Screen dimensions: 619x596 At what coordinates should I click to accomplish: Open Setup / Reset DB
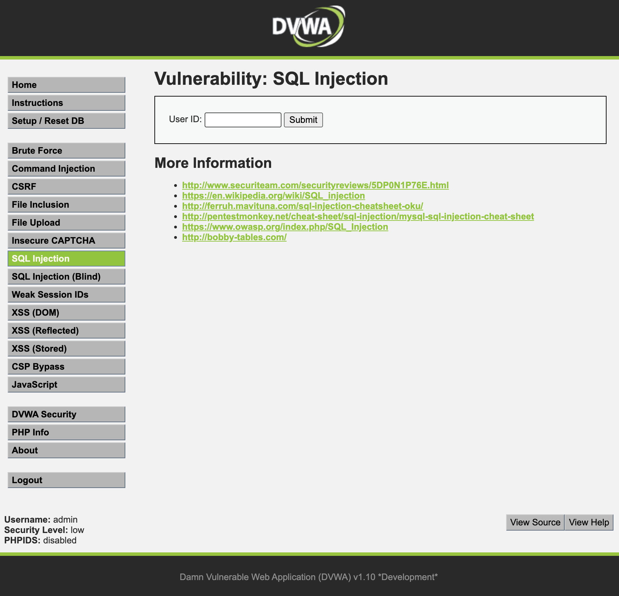(66, 121)
